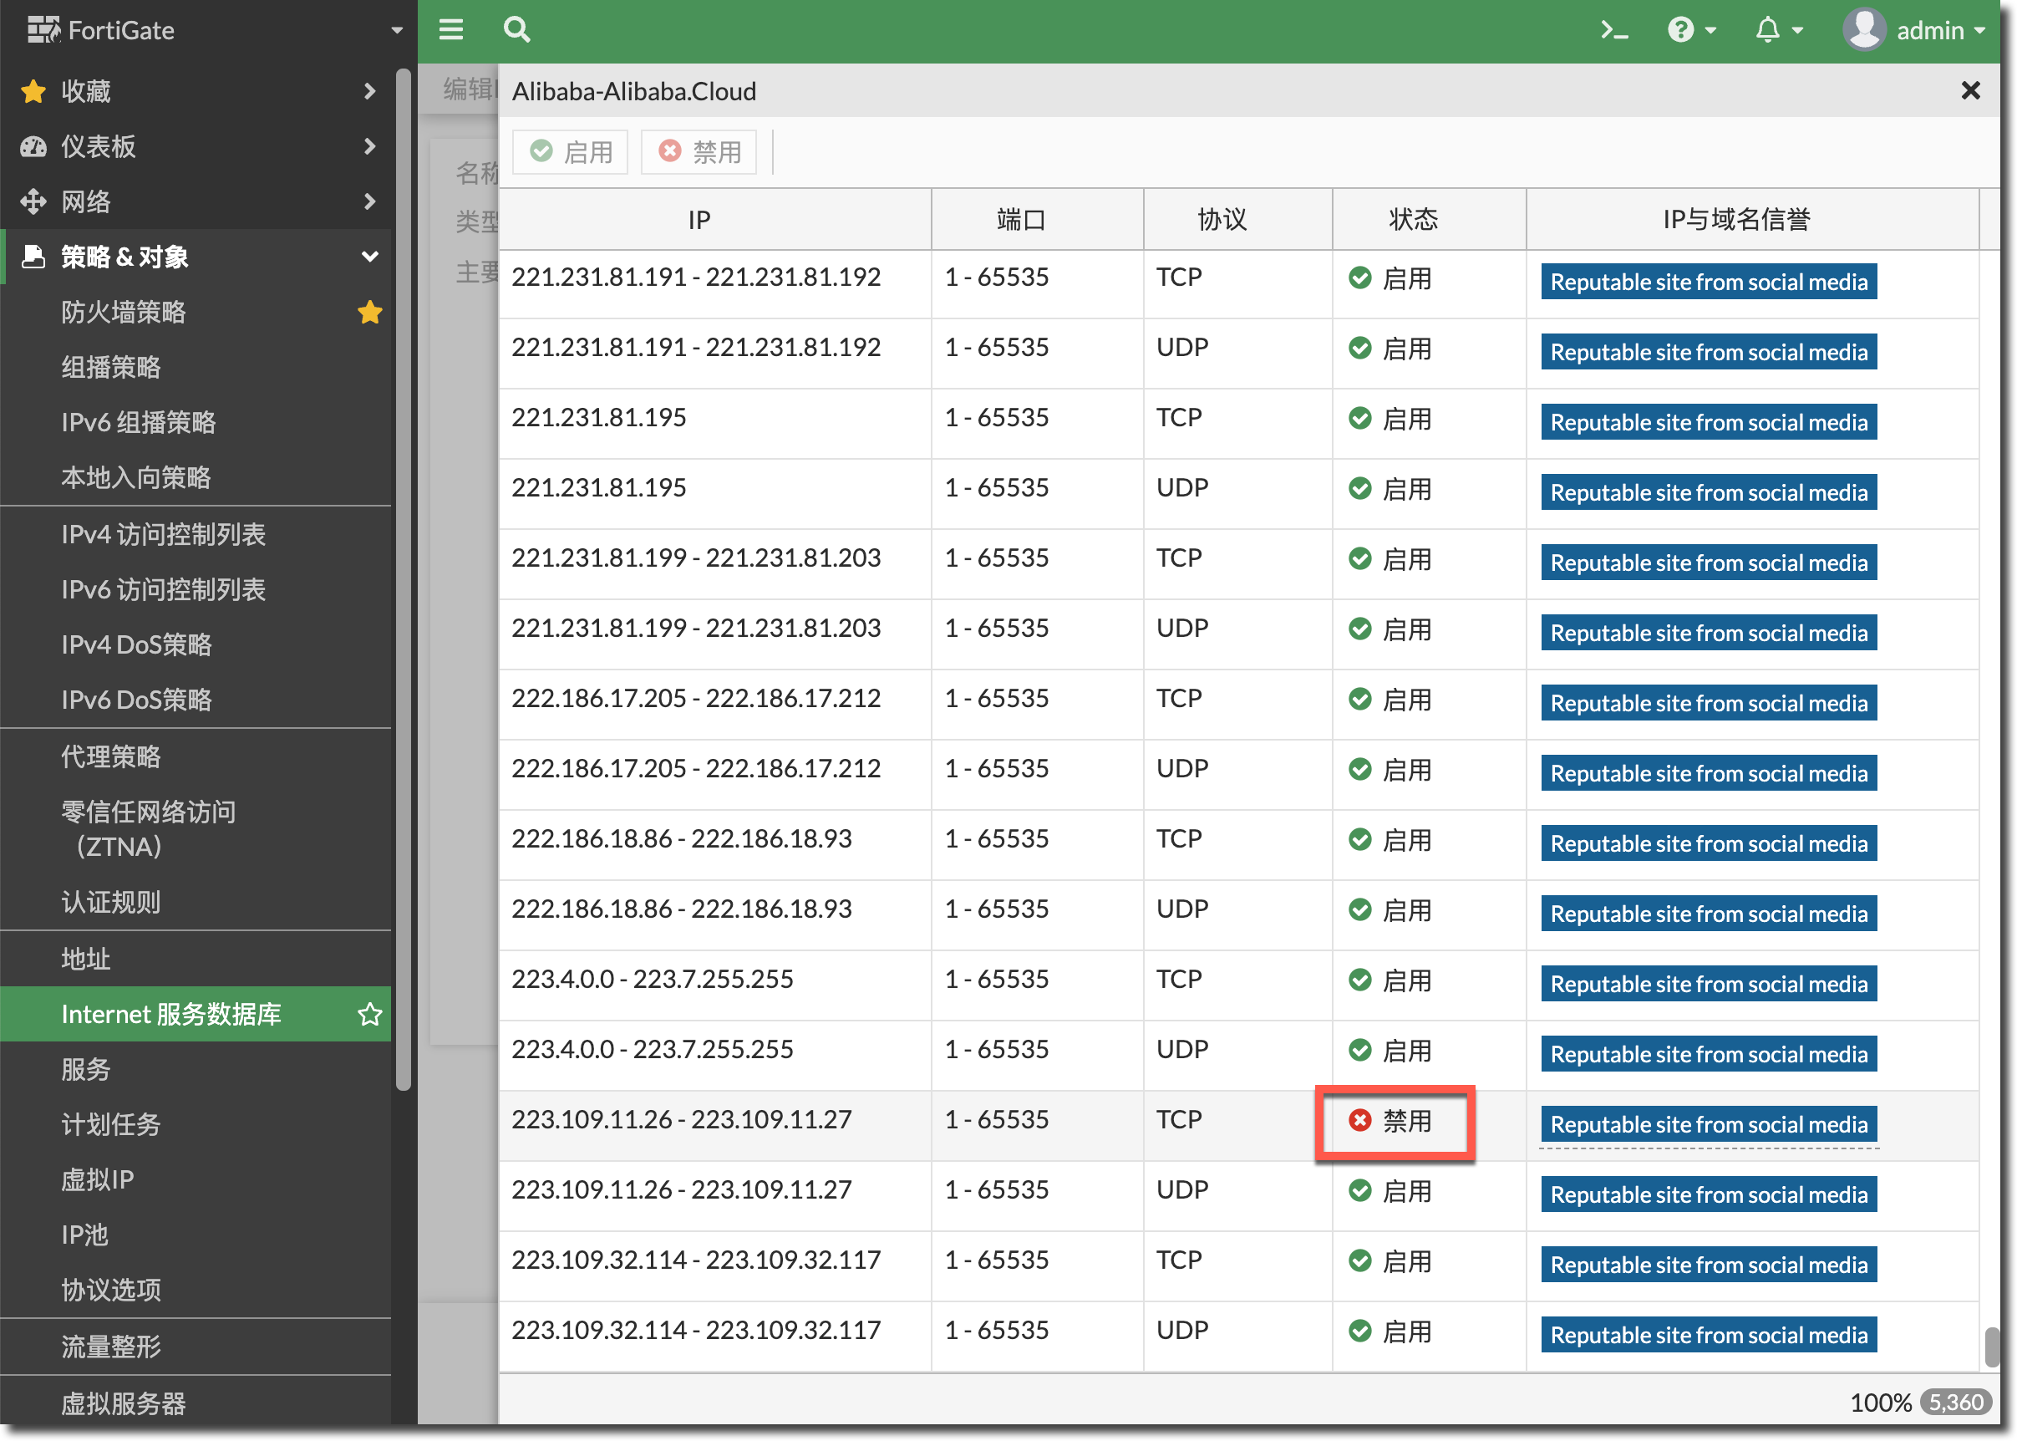Viewport: 2017px width, 1441px height.
Task: Close the Alibaba-Alibaba.Cloud panel
Action: coord(1970,90)
